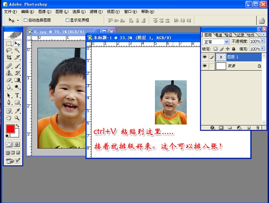Switch to 动作 actions tab

pyautogui.click(x=251, y=35)
